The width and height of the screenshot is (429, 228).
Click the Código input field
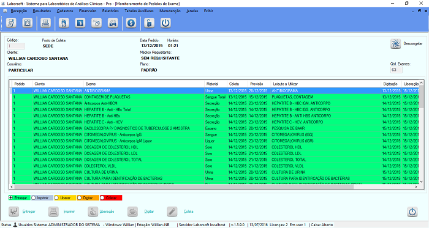[16, 46]
